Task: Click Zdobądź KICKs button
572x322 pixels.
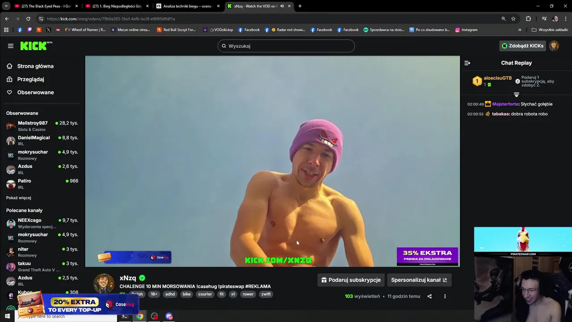Action: (522, 46)
